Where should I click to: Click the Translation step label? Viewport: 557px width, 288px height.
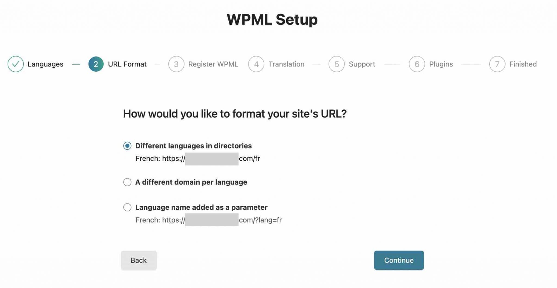[x=286, y=64]
